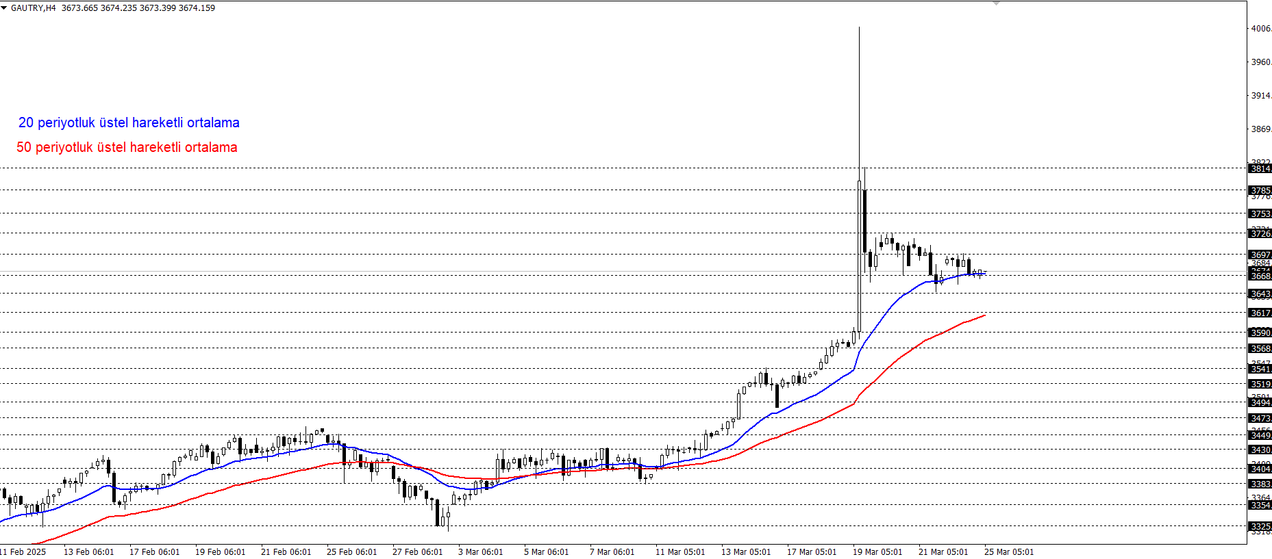Click the 3519 price level label
The image size is (1272, 559).
tap(1260, 384)
